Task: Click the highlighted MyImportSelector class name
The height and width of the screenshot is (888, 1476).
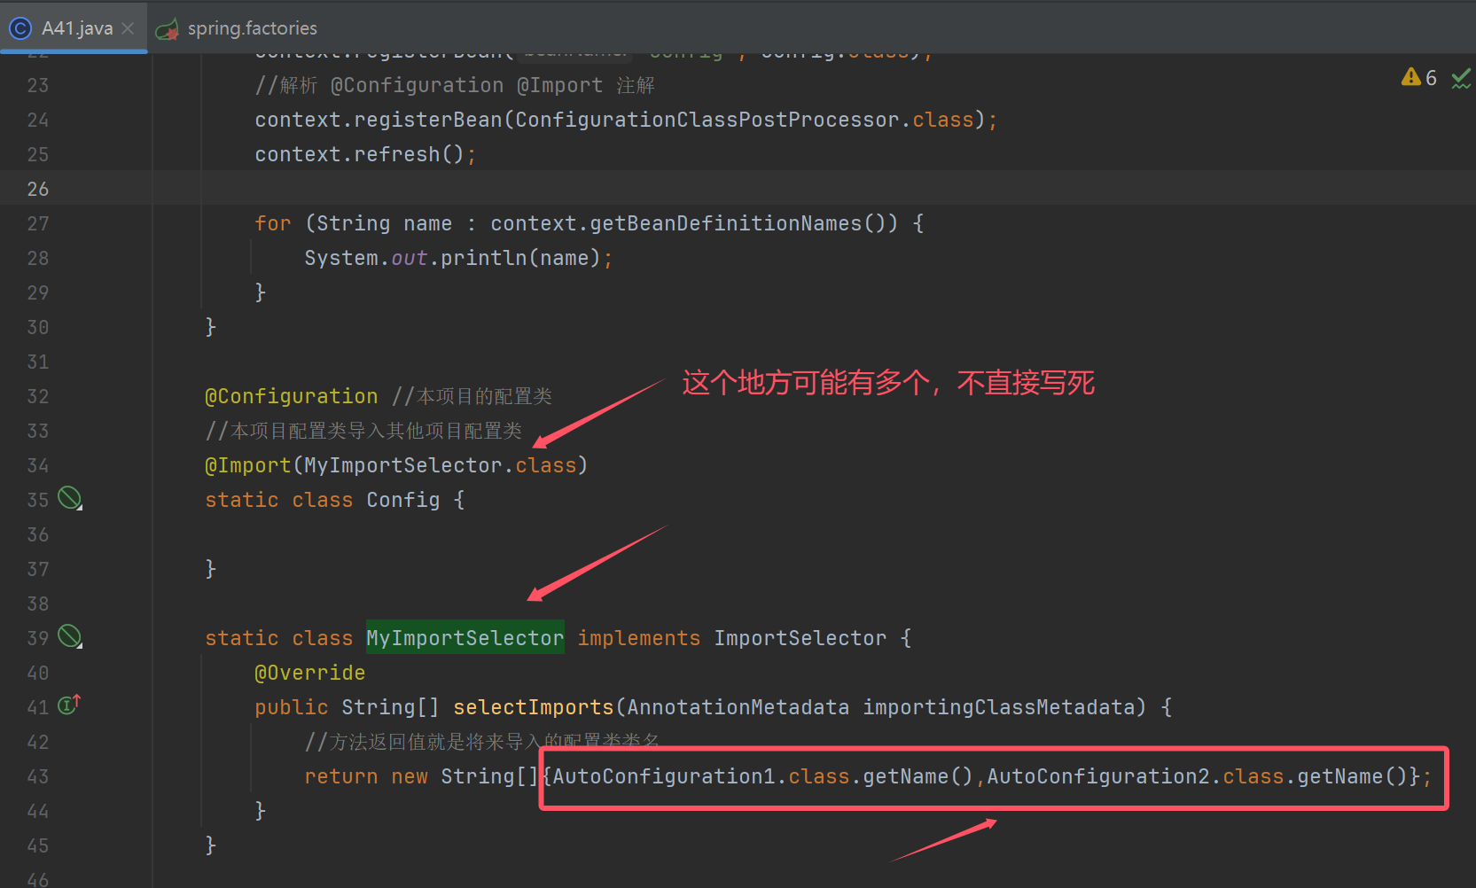Action: click(x=465, y=637)
